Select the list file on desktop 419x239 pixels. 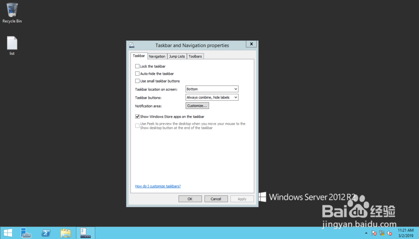click(12, 46)
